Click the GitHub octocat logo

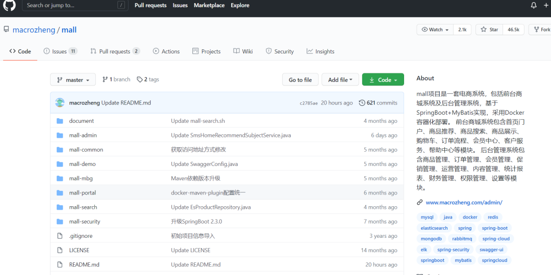coord(10,6)
